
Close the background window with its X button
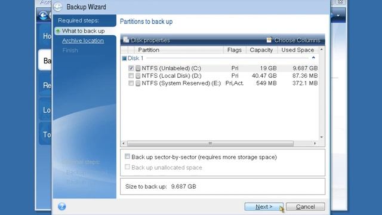(x=340, y=2)
